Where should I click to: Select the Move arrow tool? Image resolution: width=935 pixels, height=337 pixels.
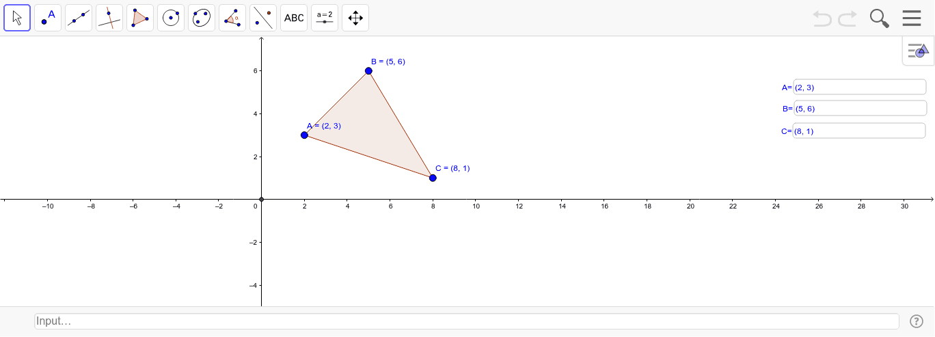pos(17,18)
